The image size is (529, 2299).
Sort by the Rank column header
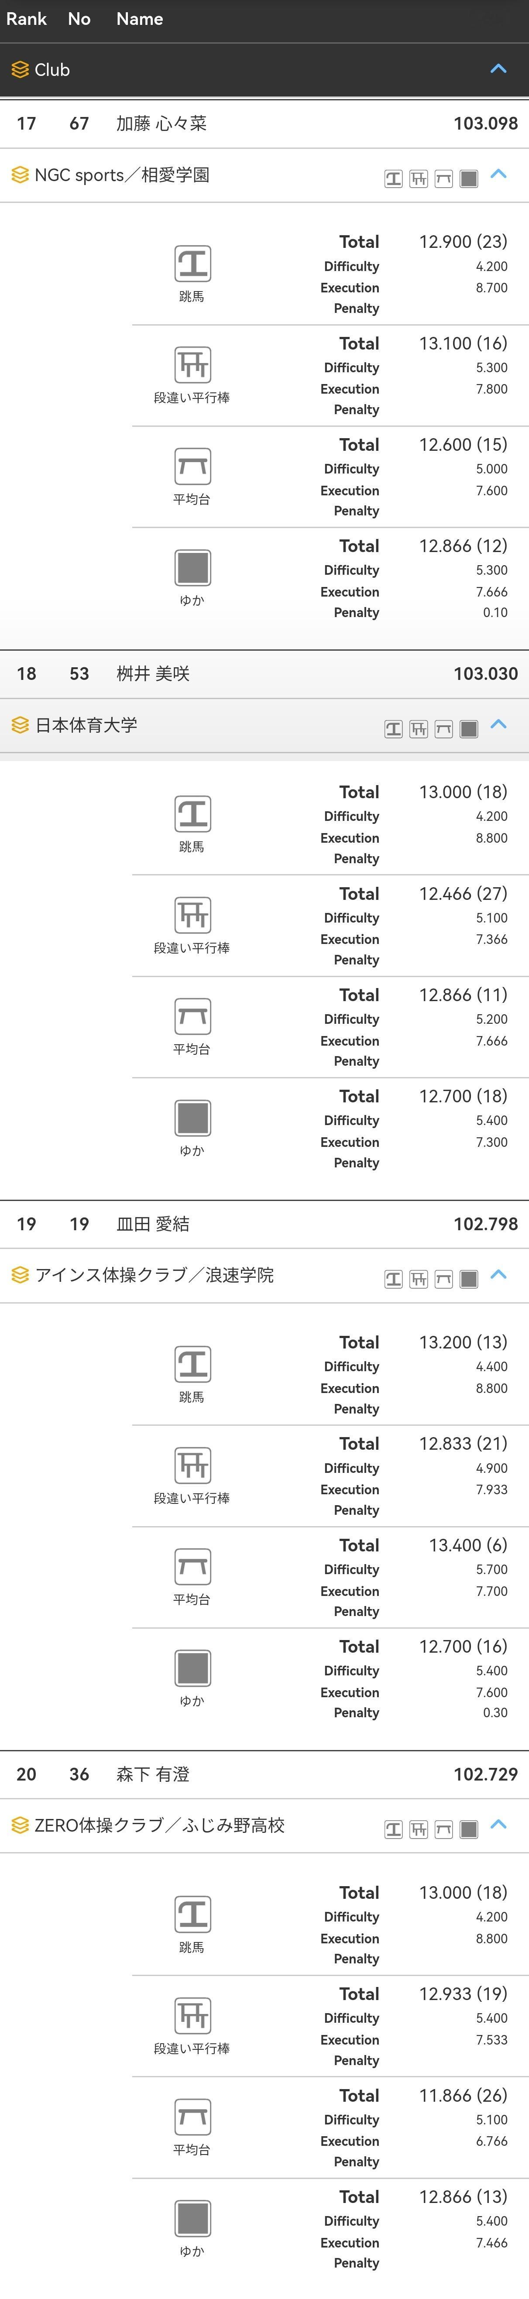tap(26, 19)
